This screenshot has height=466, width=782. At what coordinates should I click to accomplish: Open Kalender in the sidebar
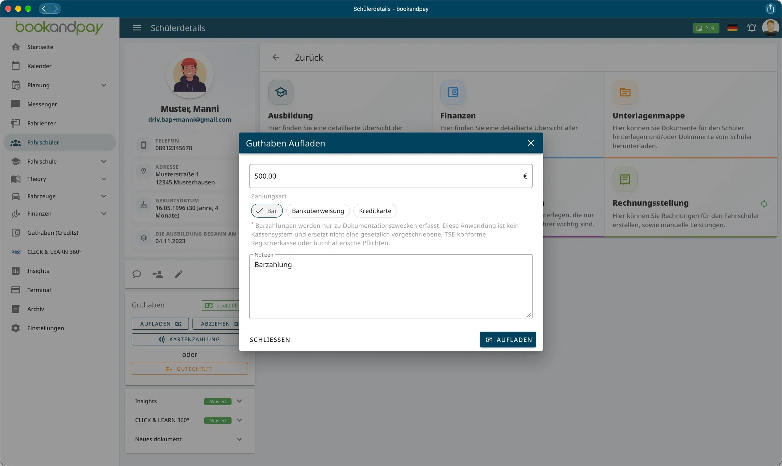tap(60, 66)
